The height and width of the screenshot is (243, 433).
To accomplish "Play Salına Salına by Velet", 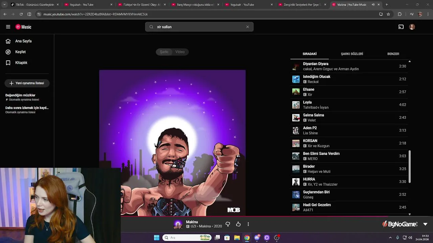I will click(349, 117).
